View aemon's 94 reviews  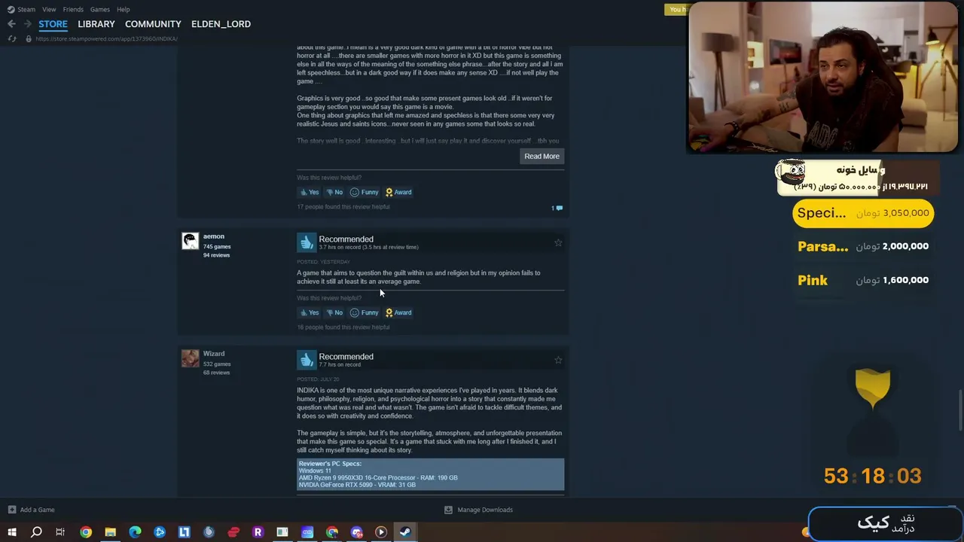coord(216,255)
